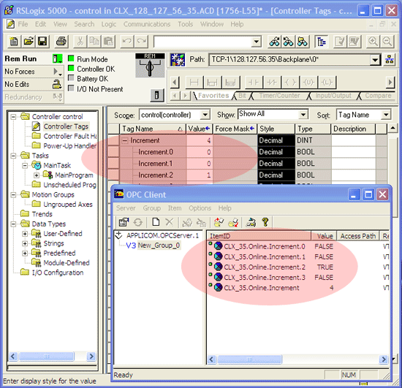Viewport: 402px width, 388px height.
Task: Click the Cut scissors icon
Action: 80,42
